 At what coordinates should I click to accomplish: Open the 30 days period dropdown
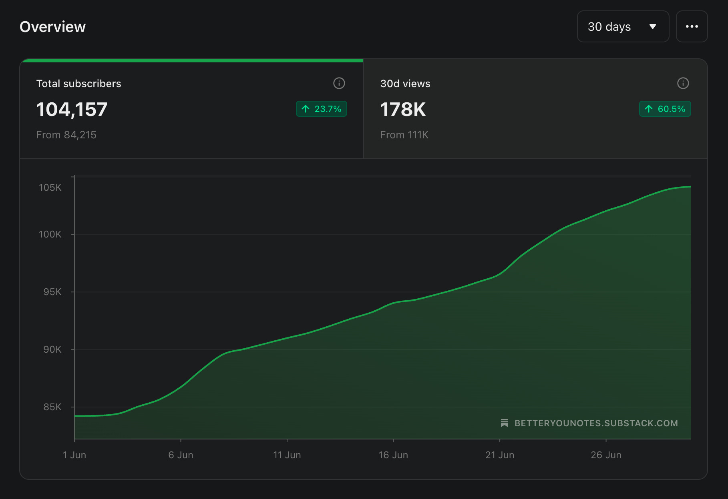tap(623, 26)
